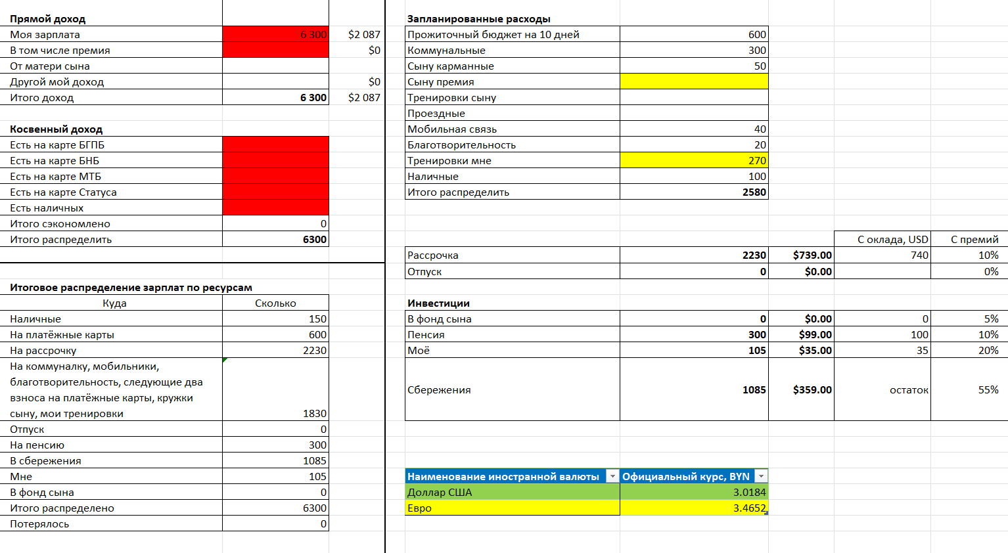This screenshot has height=553, width=1008.
Task: Open the "Наименование иностранной валюты" filter dropdown arrow
Action: click(x=612, y=476)
